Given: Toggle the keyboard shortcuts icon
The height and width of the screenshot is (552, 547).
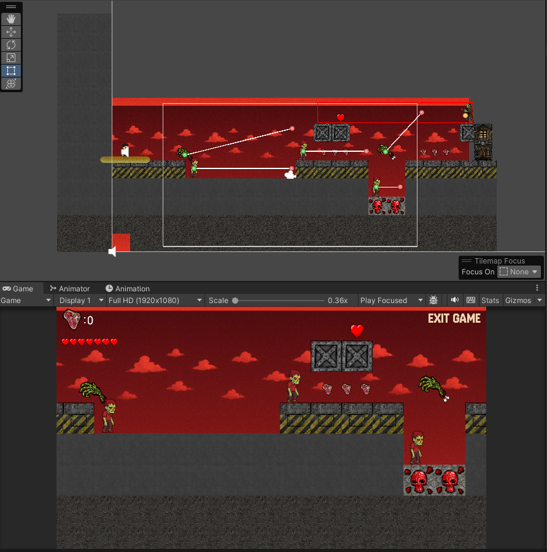Looking at the screenshot, I should [471, 301].
